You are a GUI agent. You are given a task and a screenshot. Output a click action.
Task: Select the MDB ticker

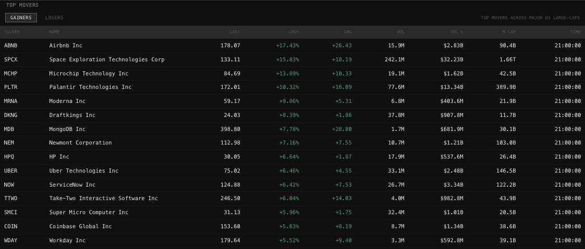coord(9,129)
